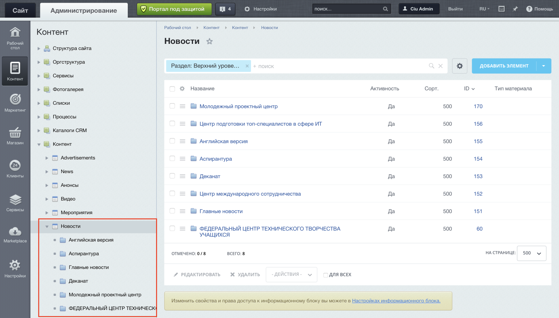Pin the admin panel with pushpin icon
The height and width of the screenshot is (318, 559).
pos(515,9)
